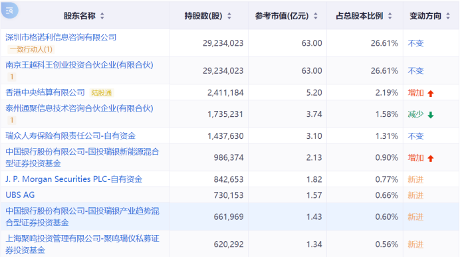Click 不变 in 深圳市格诺利 row
Image resolution: width=460 pixels, height=257 pixels.
pyautogui.click(x=415, y=43)
